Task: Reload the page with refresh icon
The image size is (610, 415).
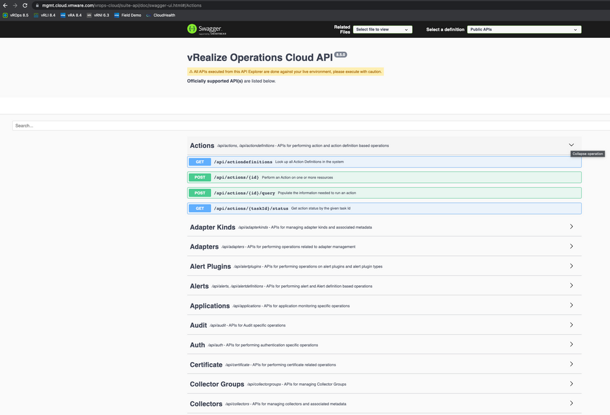Action: pyautogui.click(x=25, y=5)
